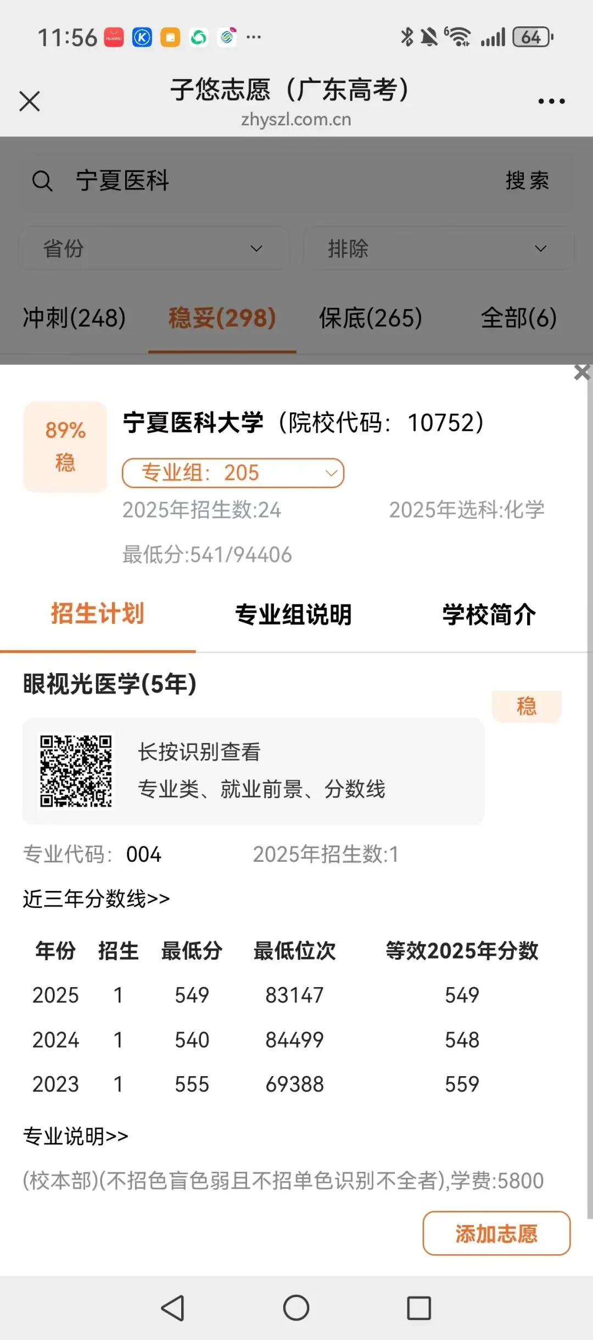Open the 专业组说明 tab
Screen dimensions: 593x1340
tap(293, 614)
